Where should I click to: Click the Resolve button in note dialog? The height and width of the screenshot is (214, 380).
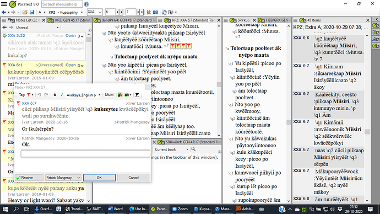tap(29, 178)
